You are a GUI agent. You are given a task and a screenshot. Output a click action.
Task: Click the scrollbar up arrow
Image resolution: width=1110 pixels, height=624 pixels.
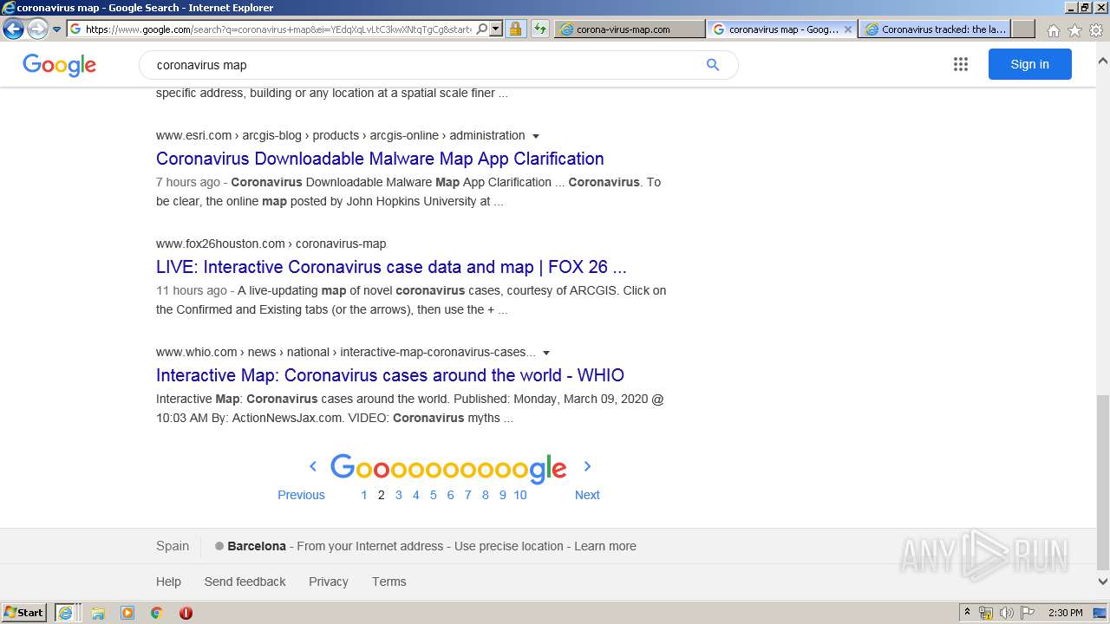click(1103, 62)
